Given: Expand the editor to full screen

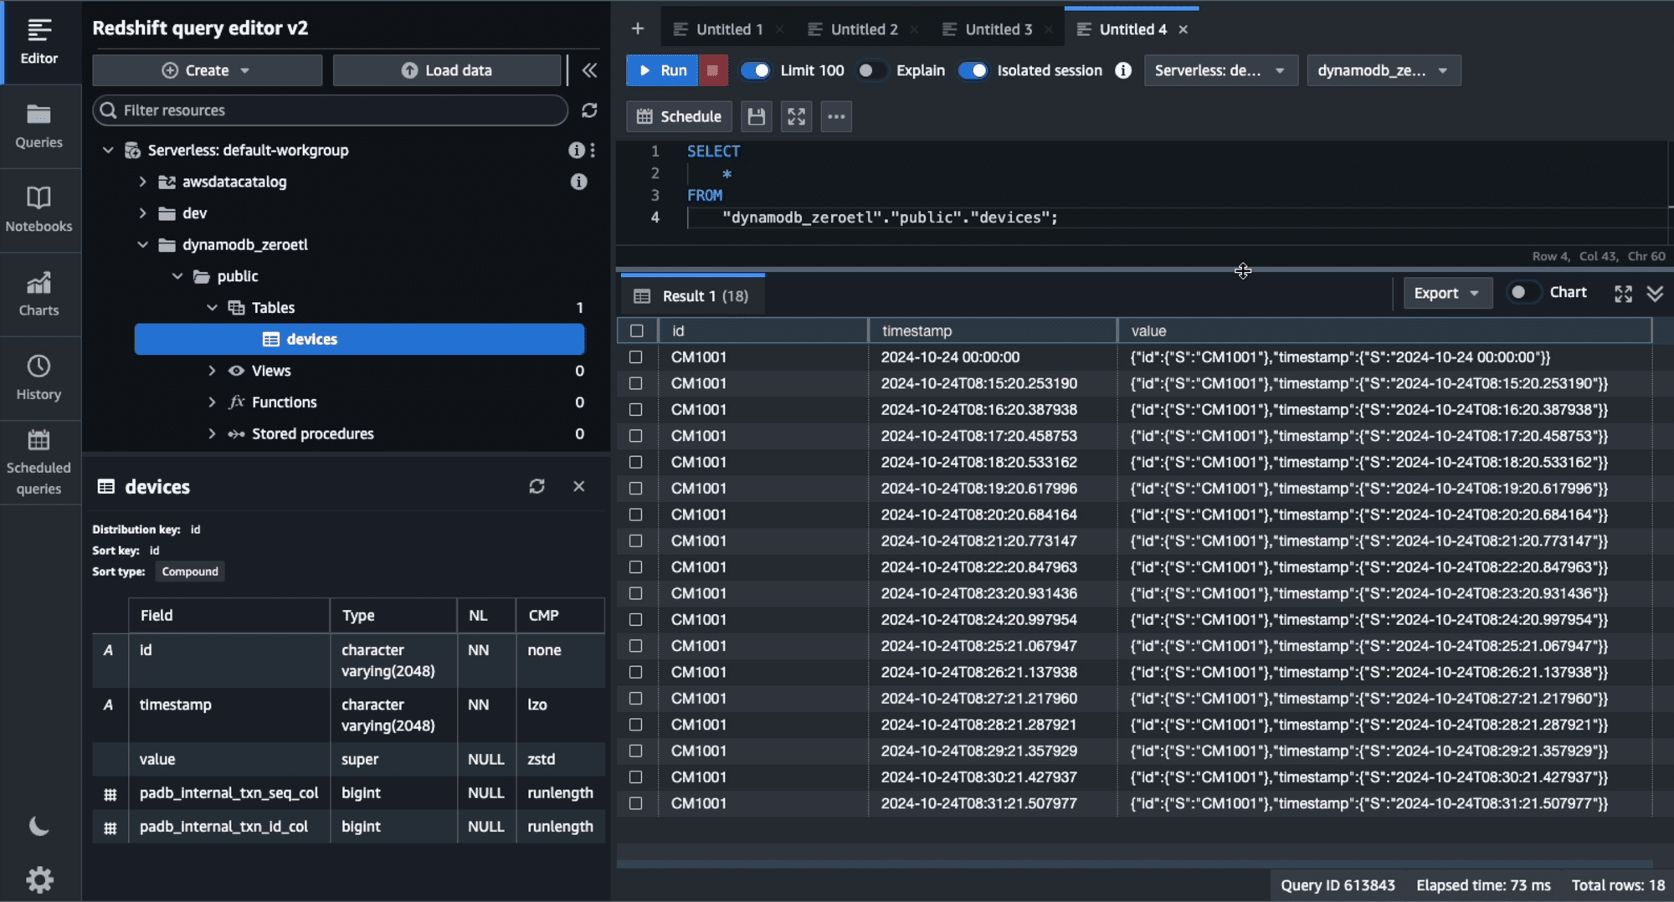Looking at the screenshot, I should pyautogui.click(x=796, y=116).
